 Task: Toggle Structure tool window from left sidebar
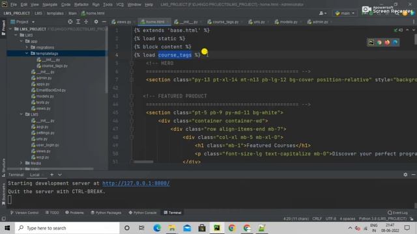(3, 168)
